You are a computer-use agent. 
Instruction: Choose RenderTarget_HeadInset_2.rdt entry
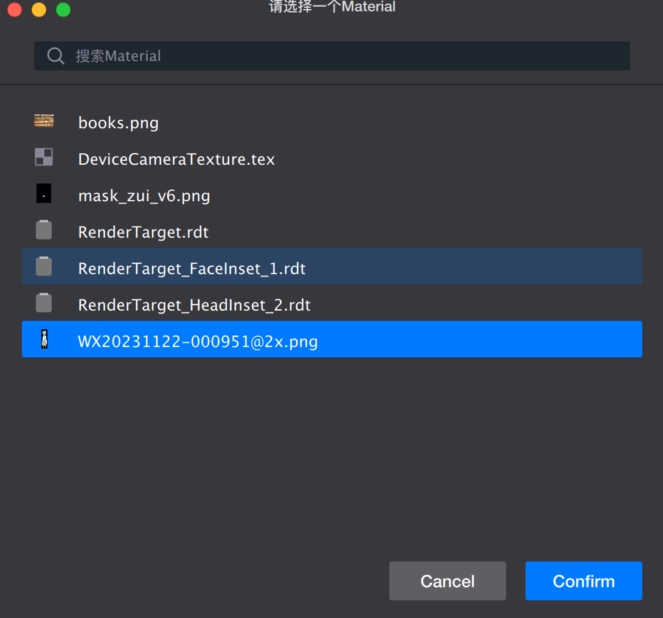point(194,305)
